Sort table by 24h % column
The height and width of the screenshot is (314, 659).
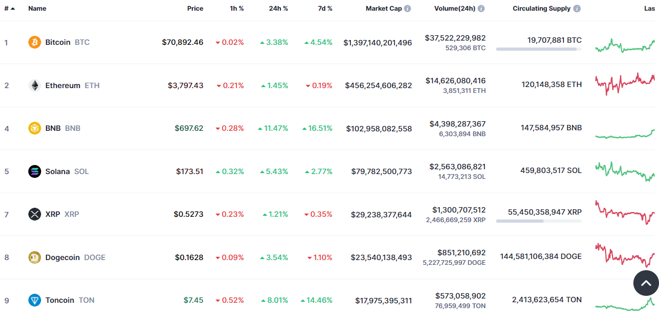pyautogui.click(x=278, y=9)
